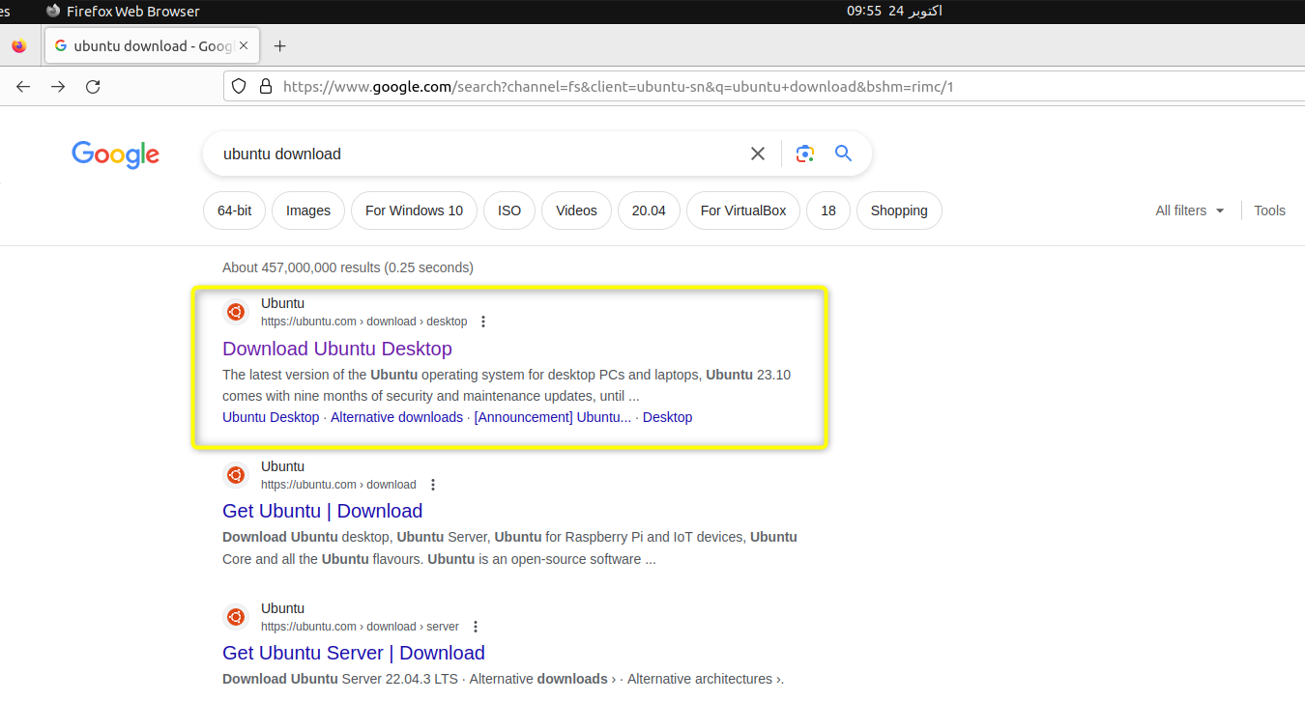This screenshot has height=701, width=1305.
Task: Click the Google logo
Action: pyautogui.click(x=115, y=154)
